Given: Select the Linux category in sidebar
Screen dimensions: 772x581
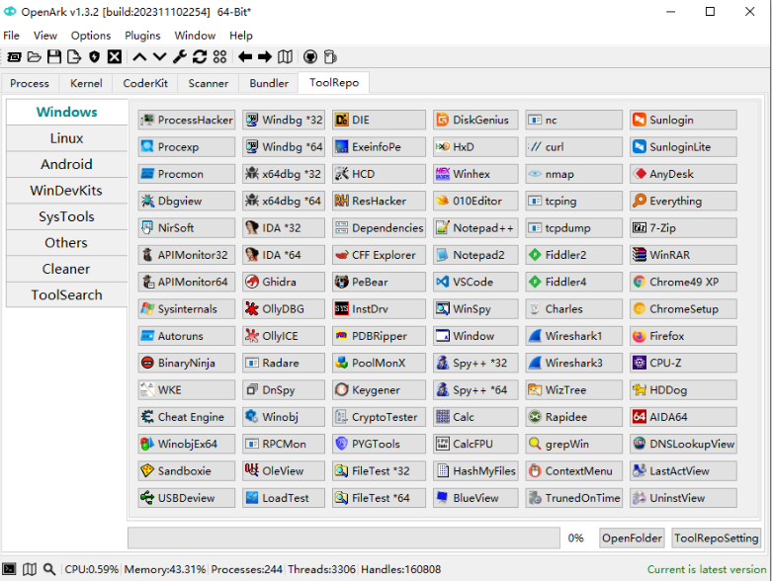Looking at the screenshot, I should click(66, 138).
